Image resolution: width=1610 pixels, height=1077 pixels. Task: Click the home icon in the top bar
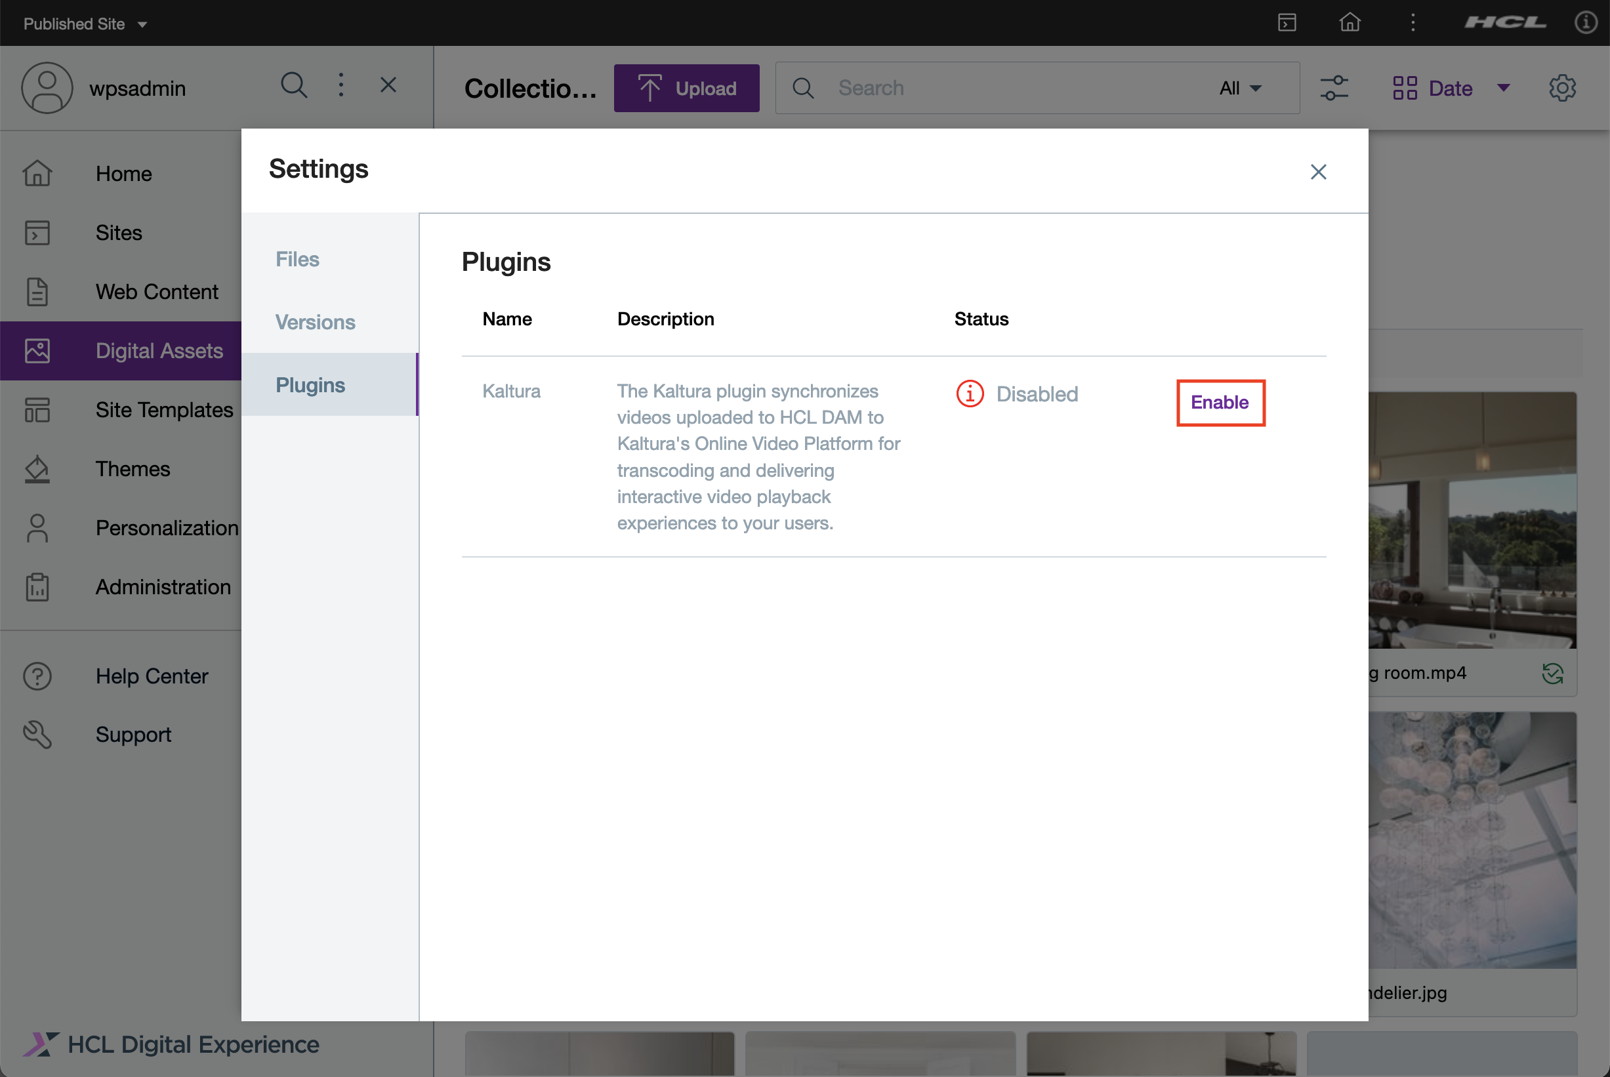(1349, 23)
